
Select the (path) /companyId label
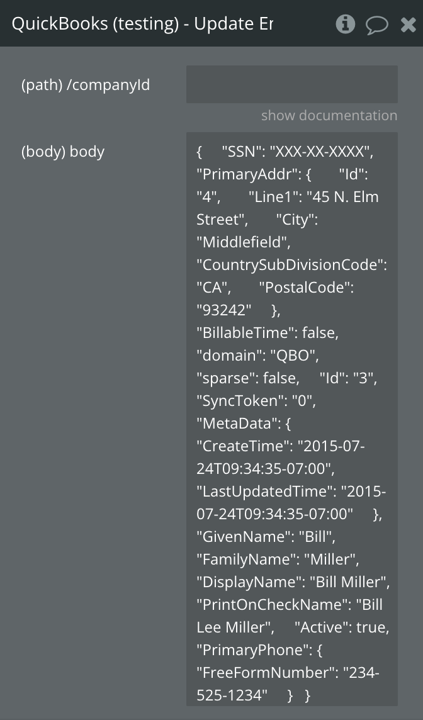tap(86, 85)
